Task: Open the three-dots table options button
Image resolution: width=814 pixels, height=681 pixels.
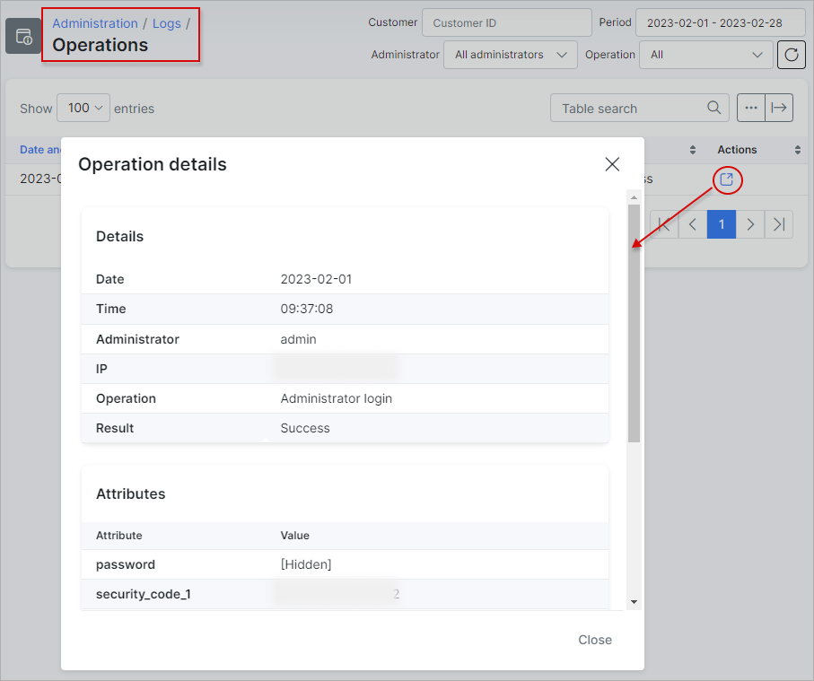Action: tap(750, 108)
